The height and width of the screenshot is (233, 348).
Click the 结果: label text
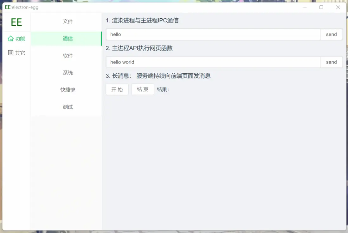tap(163, 89)
